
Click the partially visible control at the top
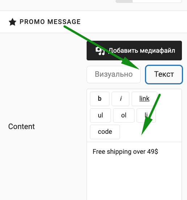149,1
